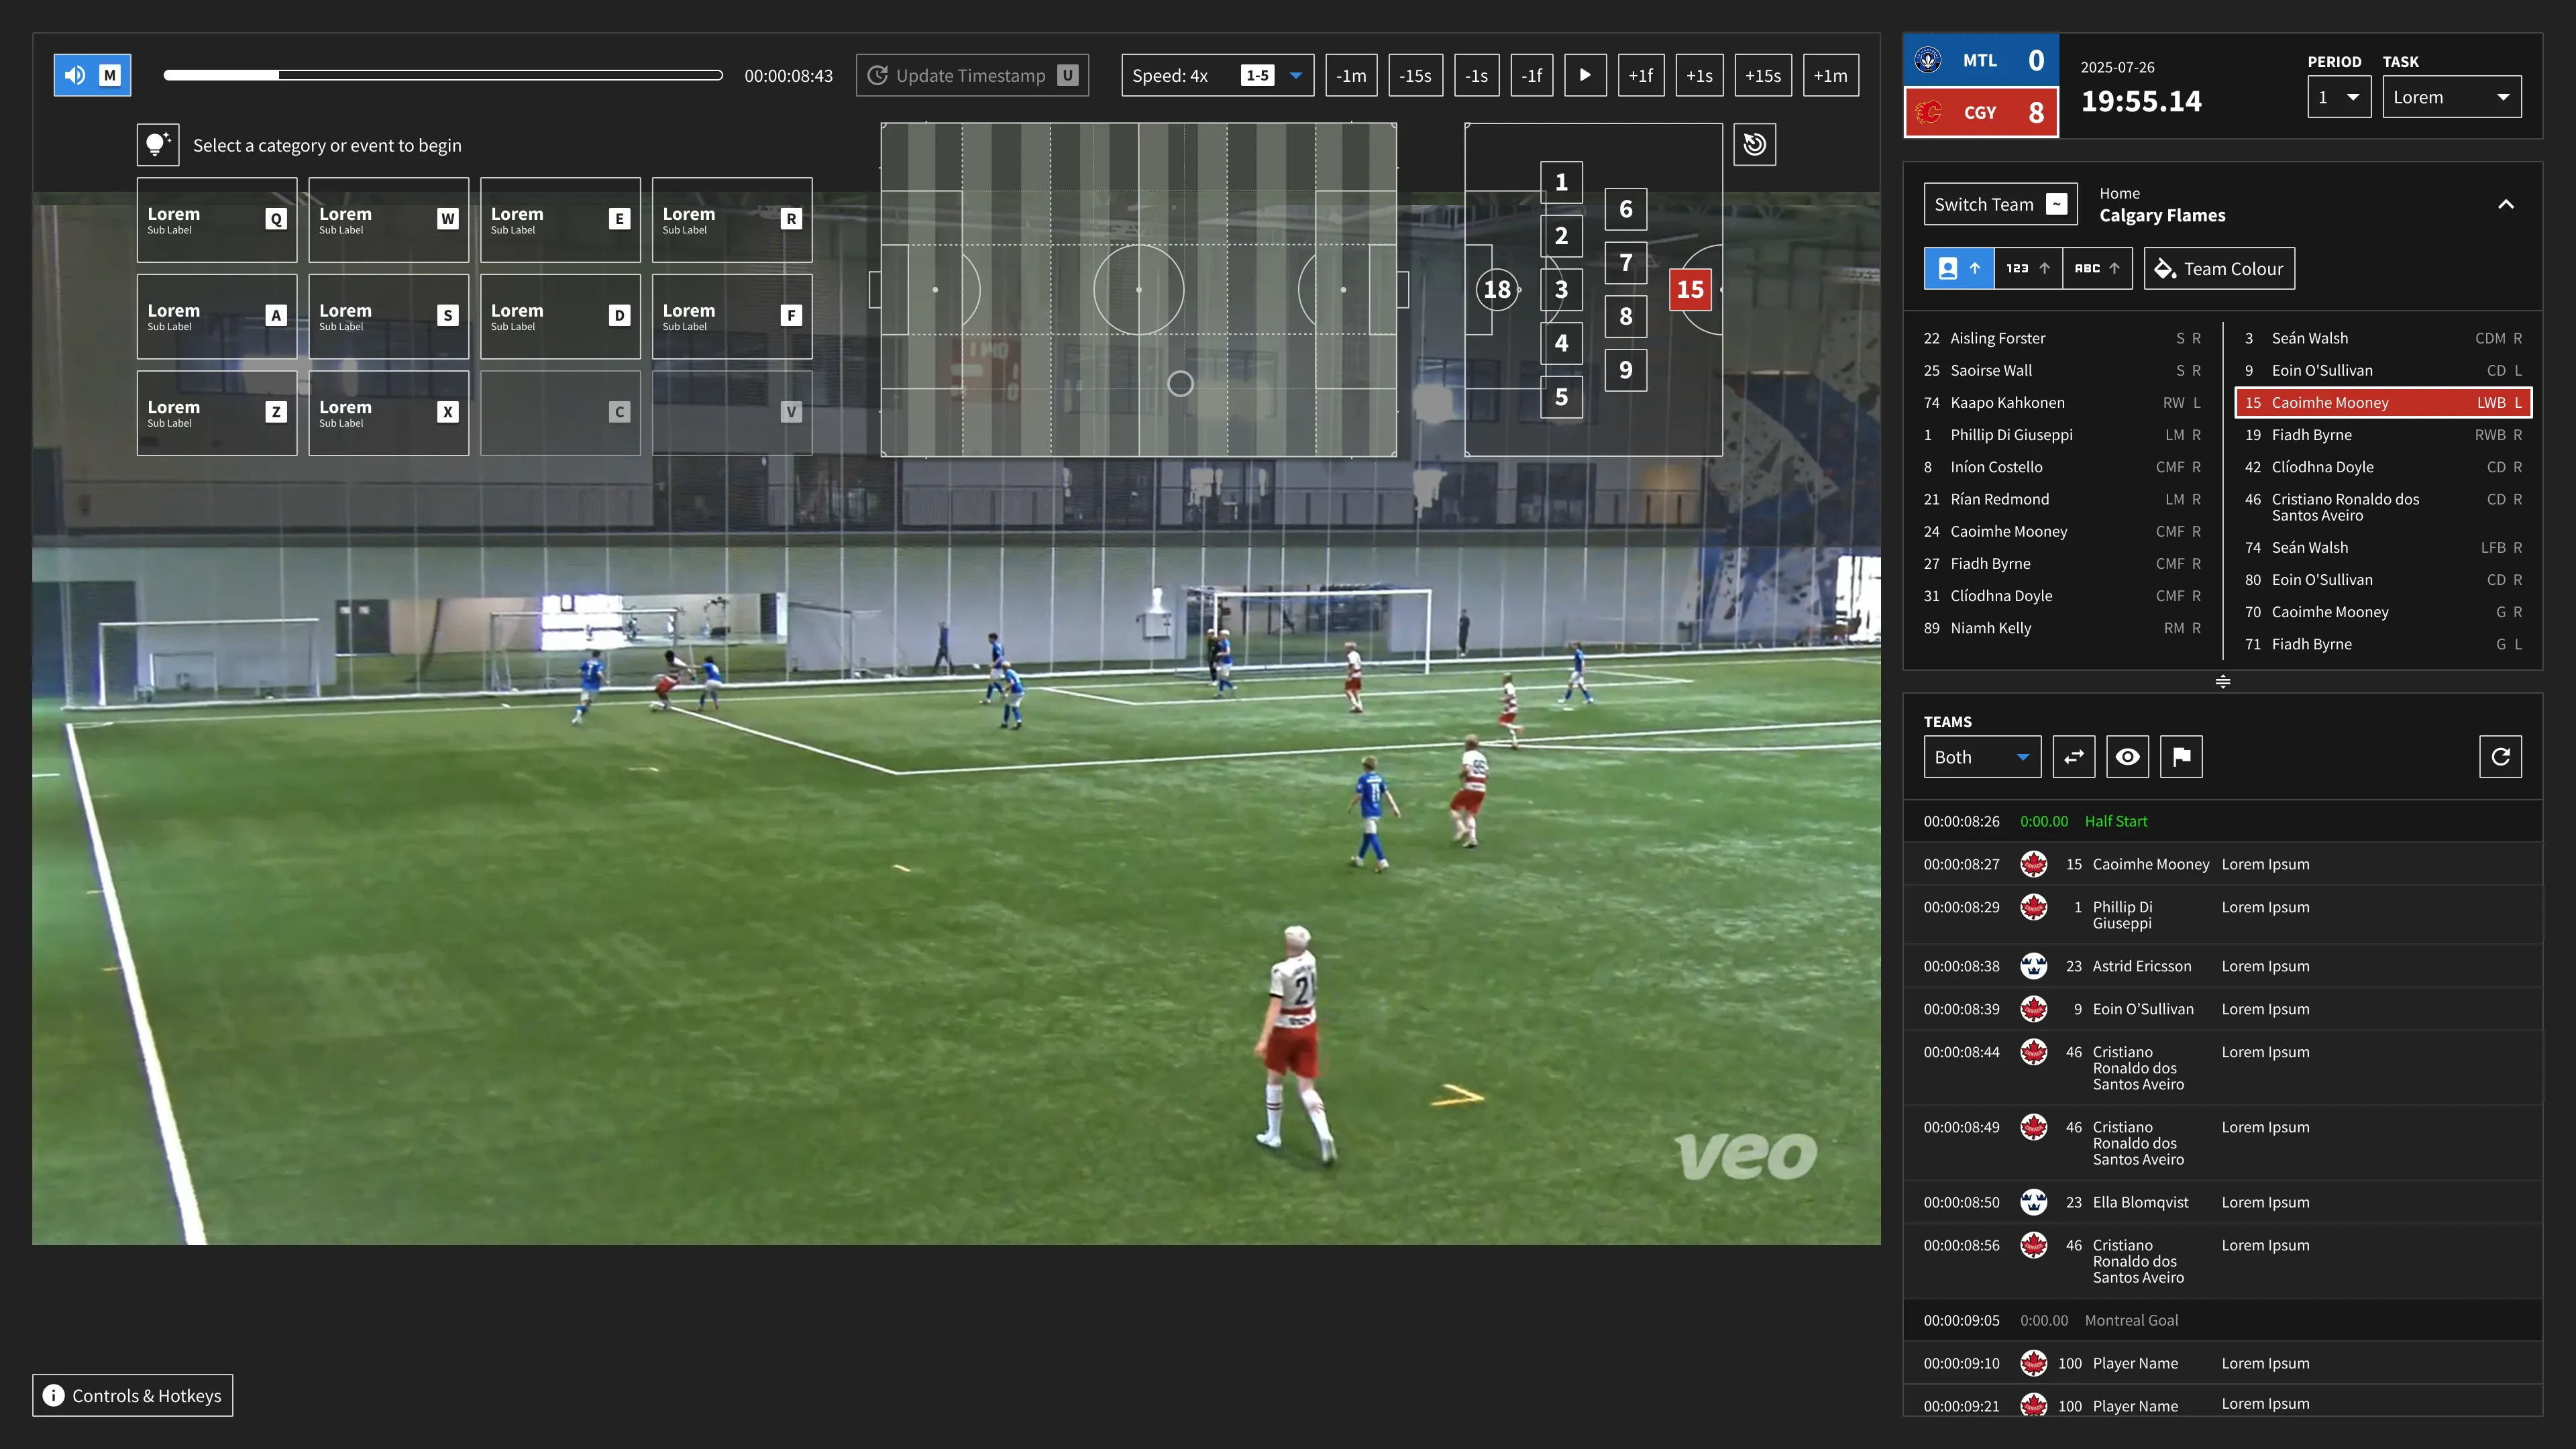The height and width of the screenshot is (1449, 2576).
Task: Select Phillip Di Giuseppi in roster
Action: (2062, 435)
